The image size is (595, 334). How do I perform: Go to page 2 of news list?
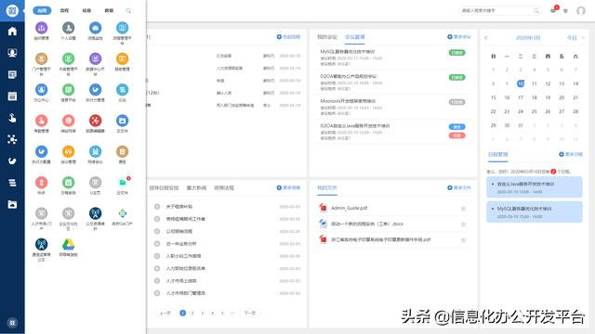(x=192, y=313)
